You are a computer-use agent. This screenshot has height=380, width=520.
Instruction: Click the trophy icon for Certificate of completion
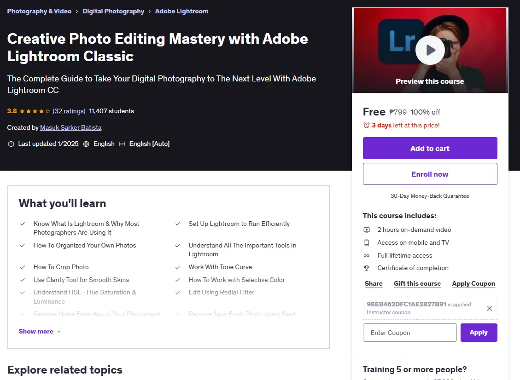click(x=367, y=268)
